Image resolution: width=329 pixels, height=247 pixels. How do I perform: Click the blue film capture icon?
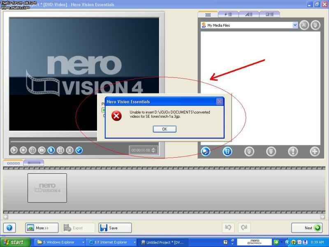click(x=227, y=151)
